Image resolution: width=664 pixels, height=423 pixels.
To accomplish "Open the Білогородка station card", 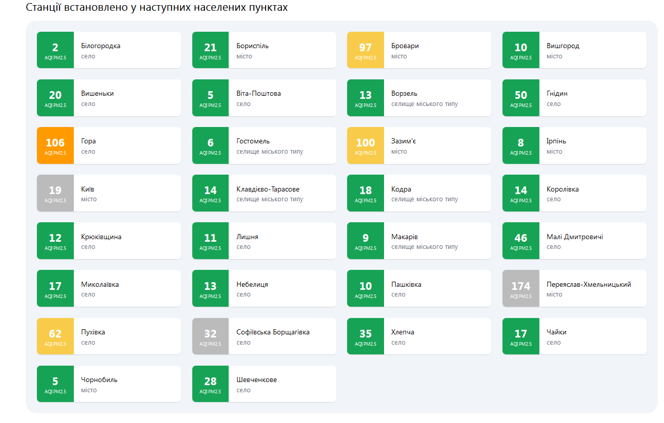I will click(109, 50).
